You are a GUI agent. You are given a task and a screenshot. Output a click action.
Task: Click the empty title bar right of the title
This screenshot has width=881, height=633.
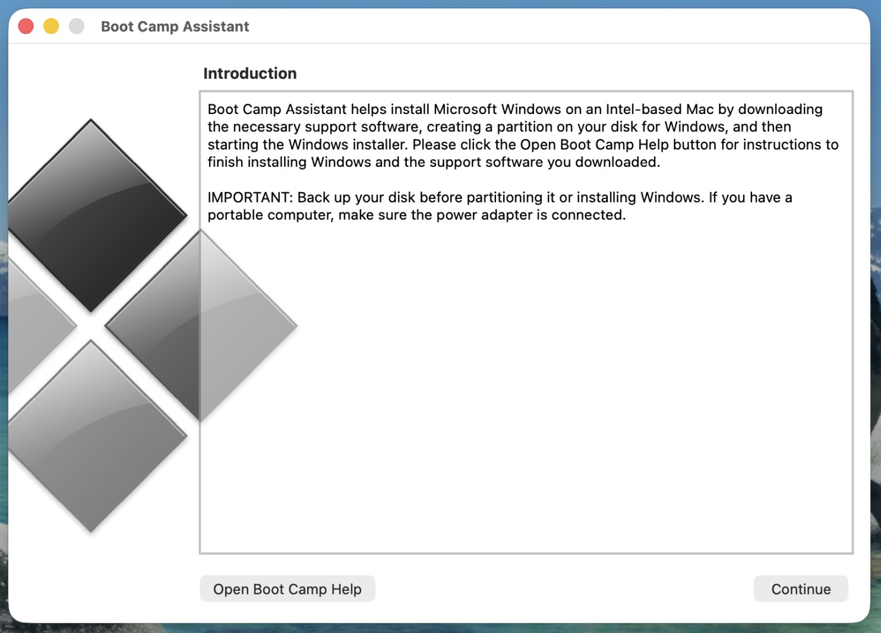click(x=535, y=27)
